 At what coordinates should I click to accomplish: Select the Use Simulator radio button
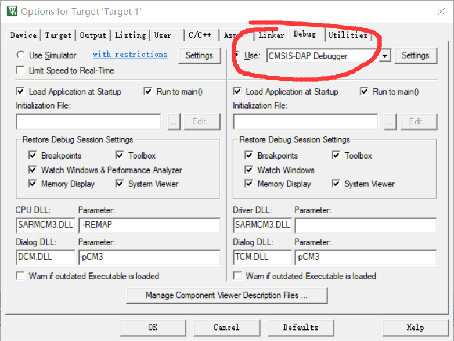[20, 55]
